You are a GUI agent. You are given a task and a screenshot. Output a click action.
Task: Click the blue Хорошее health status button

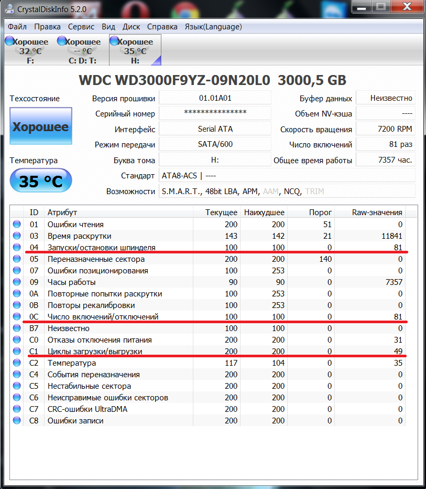coord(41,126)
